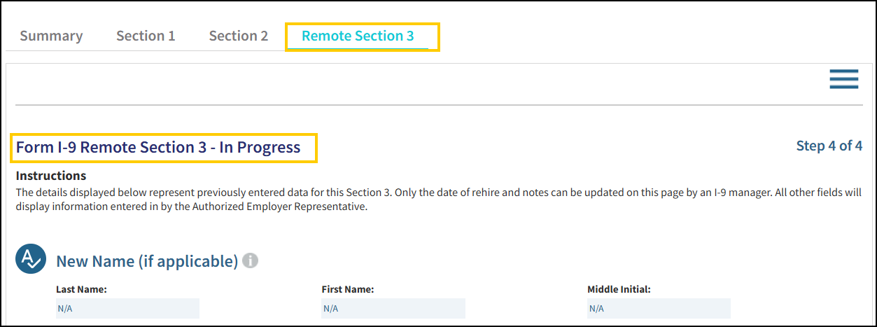Select the Remote Section 3 tab
The width and height of the screenshot is (877, 327).
(x=358, y=36)
